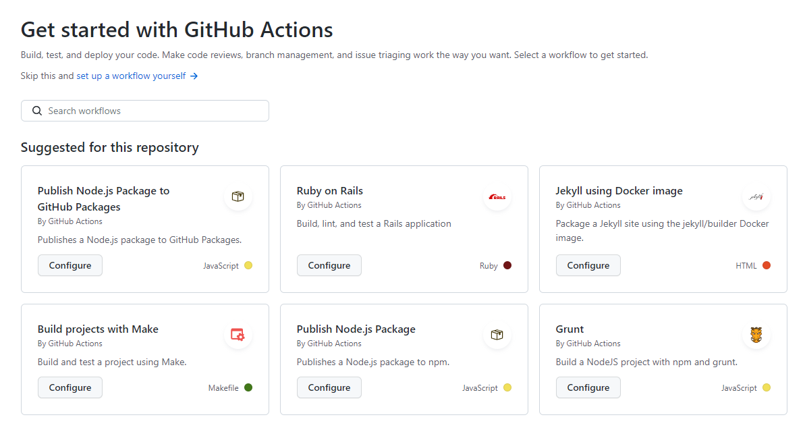Click the Ruby language label

(x=489, y=265)
